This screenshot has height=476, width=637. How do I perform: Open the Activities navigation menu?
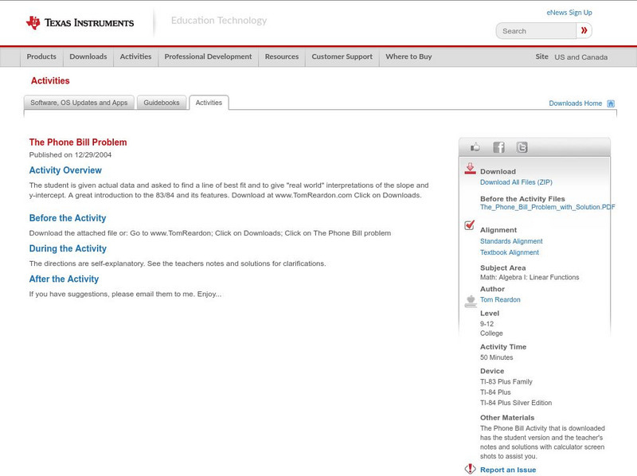[135, 57]
